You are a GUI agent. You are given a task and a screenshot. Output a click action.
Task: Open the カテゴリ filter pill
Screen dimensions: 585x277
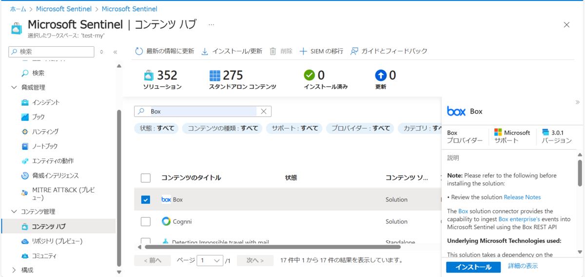coord(420,128)
